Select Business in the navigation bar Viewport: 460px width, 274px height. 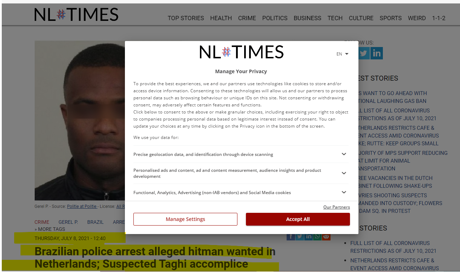click(x=307, y=18)
